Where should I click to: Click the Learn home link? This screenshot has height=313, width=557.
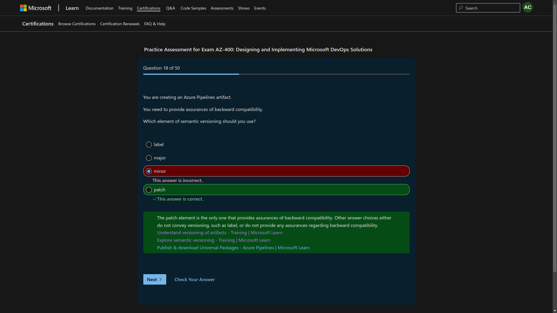tap(72, 8)
